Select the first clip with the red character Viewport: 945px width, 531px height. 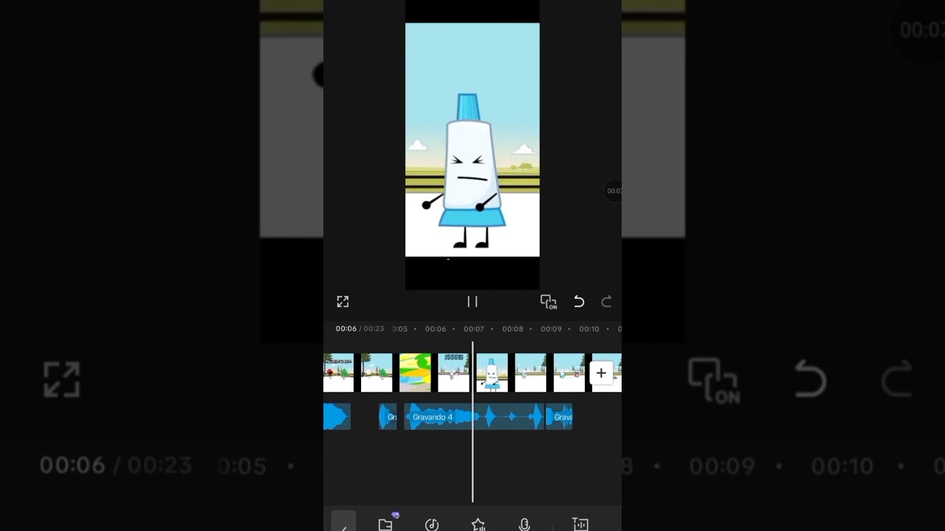[x=338, y=373]
